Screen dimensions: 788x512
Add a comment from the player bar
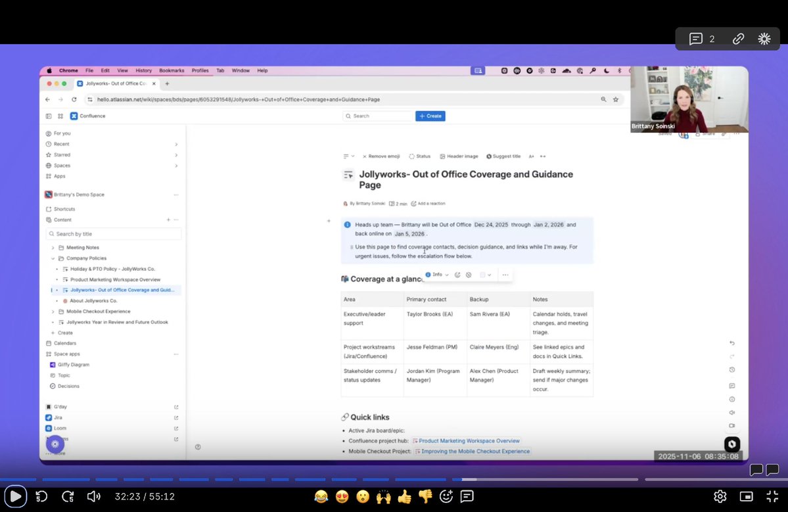point(467,496)
